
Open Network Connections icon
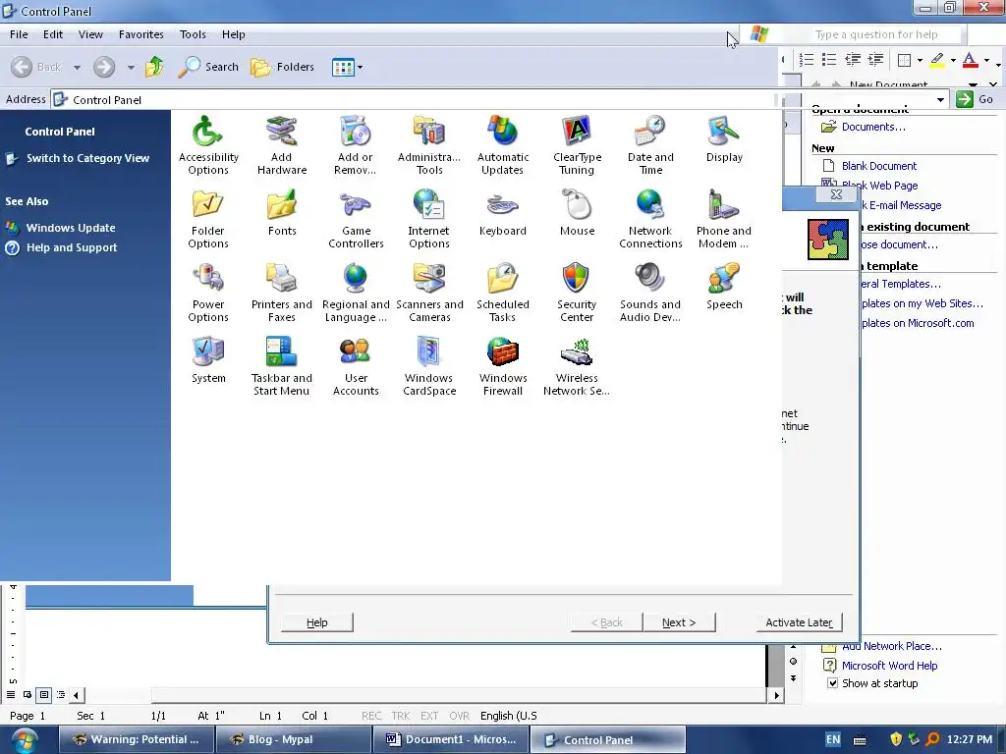point(650,219)
